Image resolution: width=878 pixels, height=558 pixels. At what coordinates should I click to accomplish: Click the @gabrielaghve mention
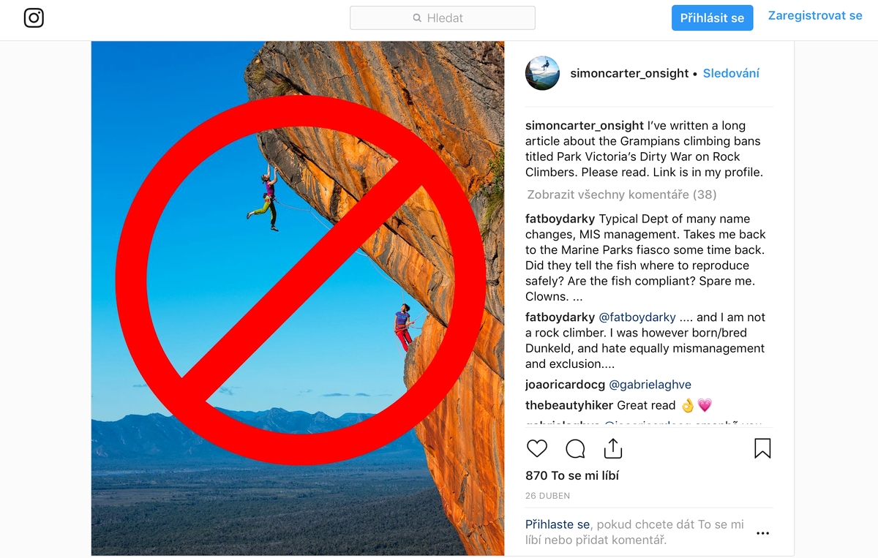tap(650, 385)
